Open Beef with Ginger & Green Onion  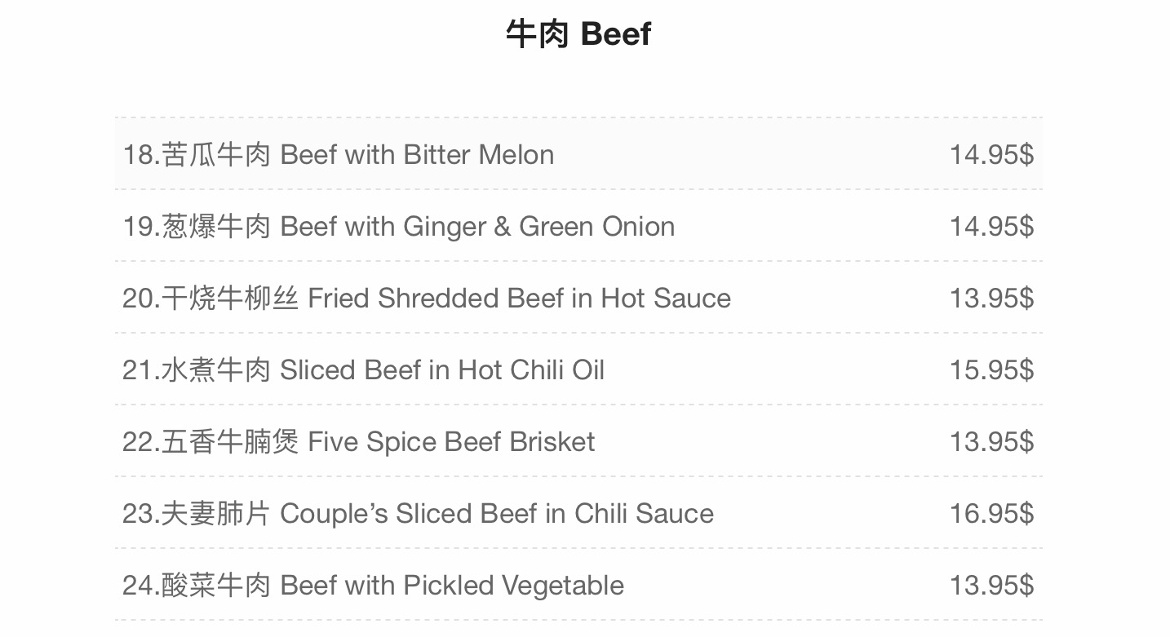pyautogui.click(x=476, y=227)
